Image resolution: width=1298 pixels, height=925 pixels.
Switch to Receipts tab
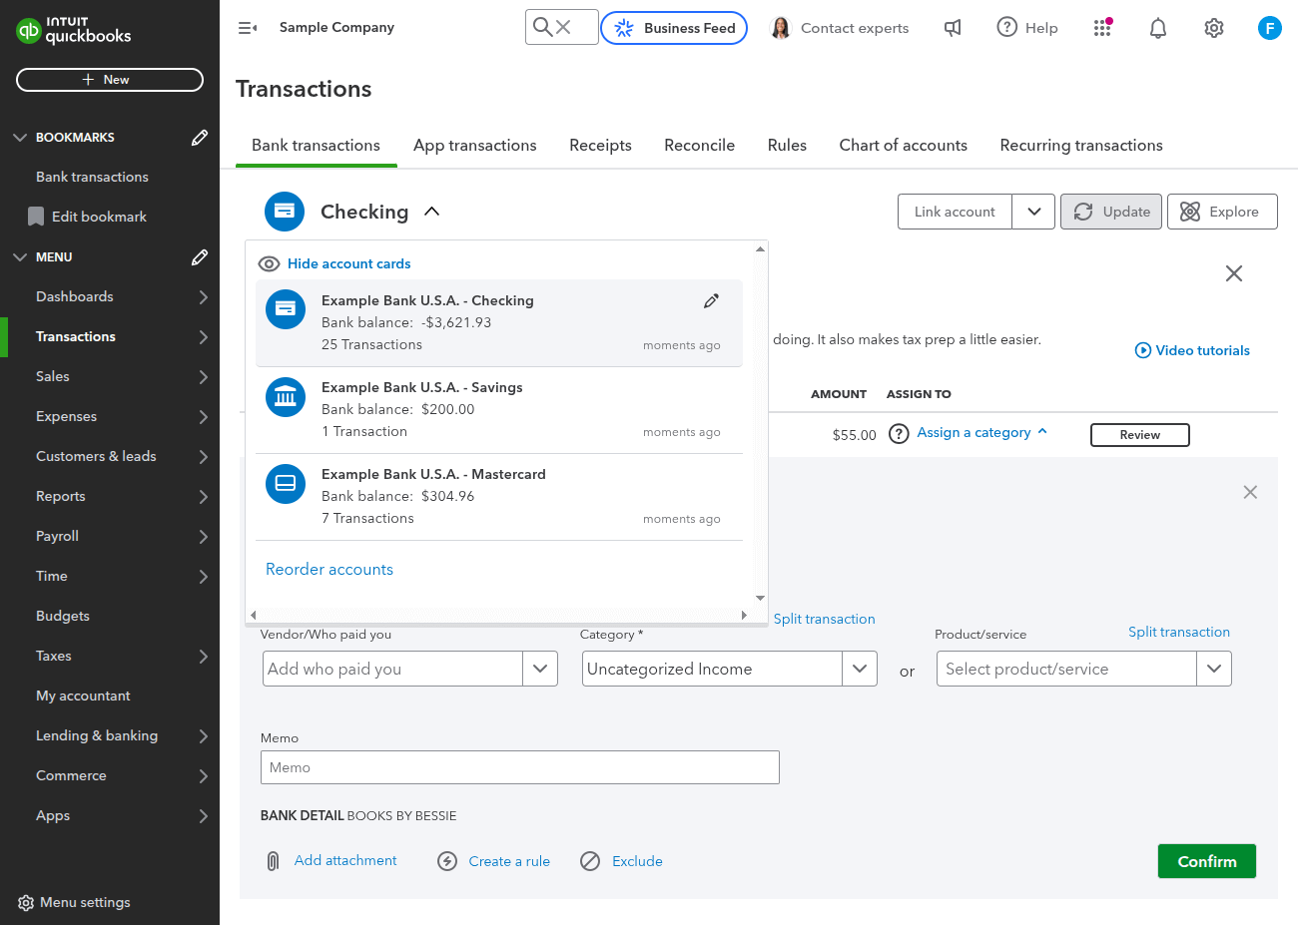600,145
